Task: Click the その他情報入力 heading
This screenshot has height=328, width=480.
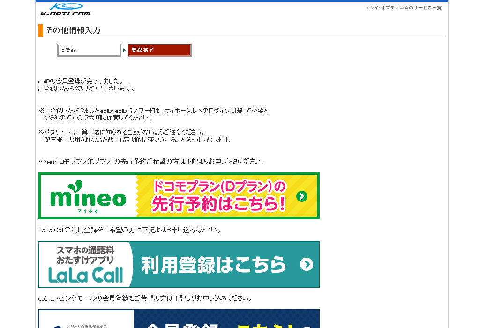Action: pos(73,30)
